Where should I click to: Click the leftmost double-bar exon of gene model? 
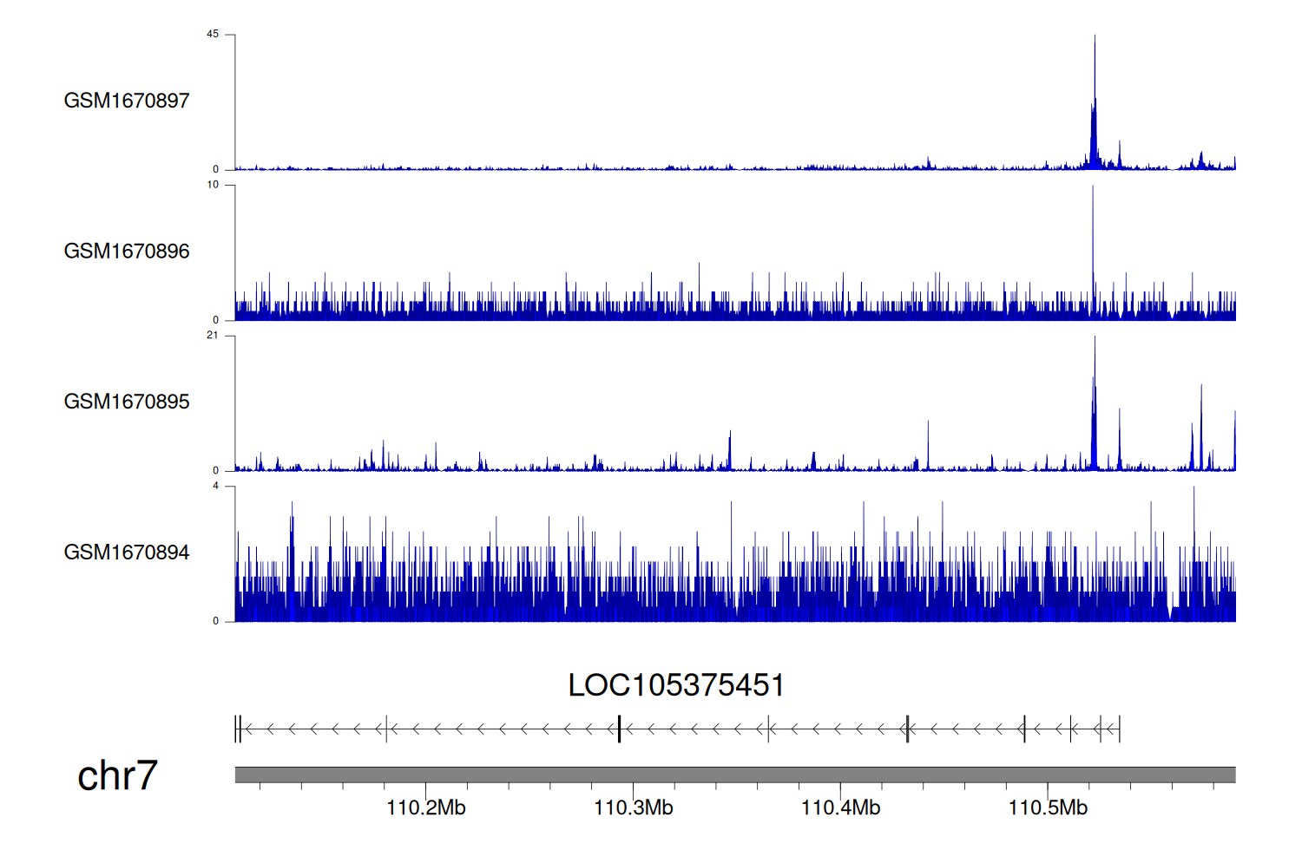pos(238,729)
